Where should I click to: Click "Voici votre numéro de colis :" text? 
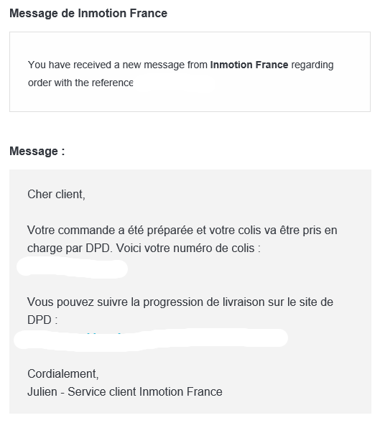pos(188,248)
